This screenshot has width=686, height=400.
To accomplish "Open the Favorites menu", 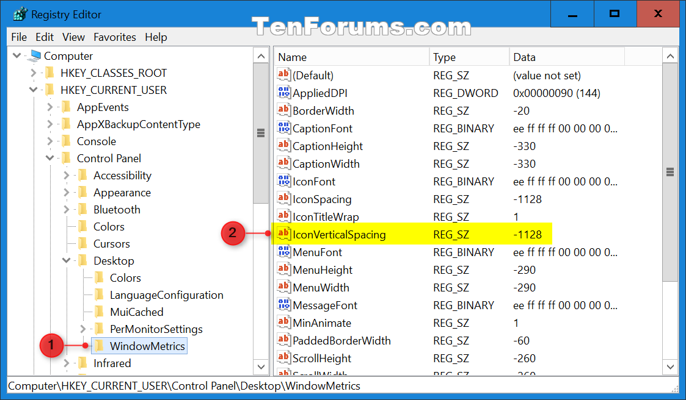I will coord(115,37).
